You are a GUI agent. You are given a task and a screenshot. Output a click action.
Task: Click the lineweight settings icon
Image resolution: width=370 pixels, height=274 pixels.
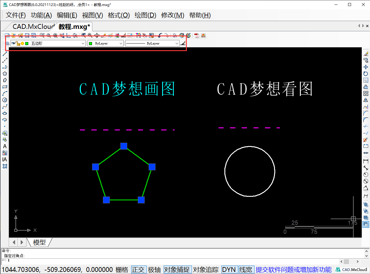point(183,43)
